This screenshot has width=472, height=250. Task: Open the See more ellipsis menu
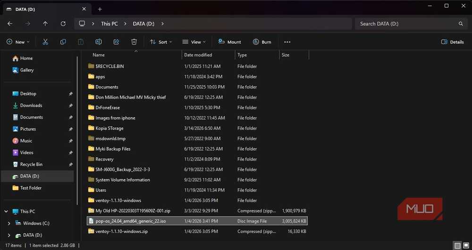point(287,42)
